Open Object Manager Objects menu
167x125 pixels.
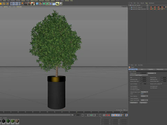click(142, 3)
